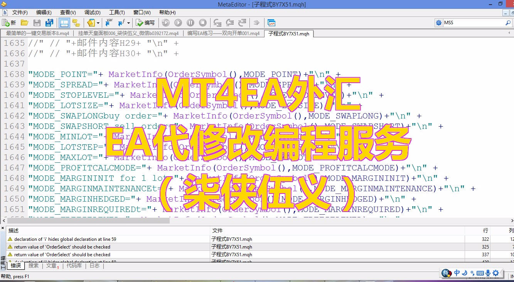Open the MQL wizard styler icon
The width and height of the screenshot is (514, 282).
click(x=91, y=23)
